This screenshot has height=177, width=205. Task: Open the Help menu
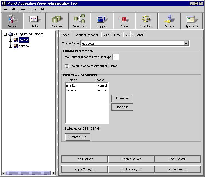[42, 9]
